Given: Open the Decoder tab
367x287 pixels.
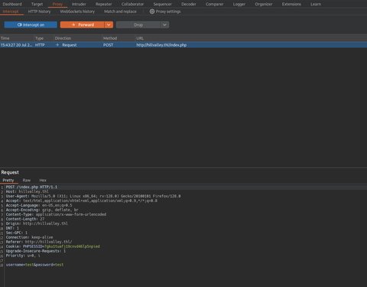Looking at the screenshot, I should pyautogui.click(x=189, y=4).
